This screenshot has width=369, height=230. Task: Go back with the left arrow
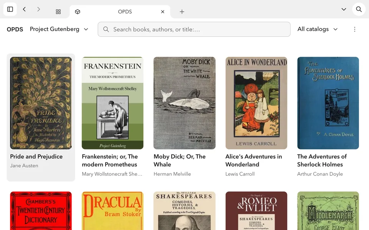[24, 9]
